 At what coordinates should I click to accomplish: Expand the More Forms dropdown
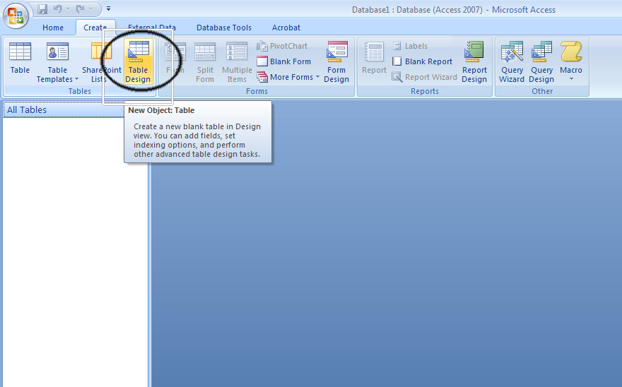point(288,77)
